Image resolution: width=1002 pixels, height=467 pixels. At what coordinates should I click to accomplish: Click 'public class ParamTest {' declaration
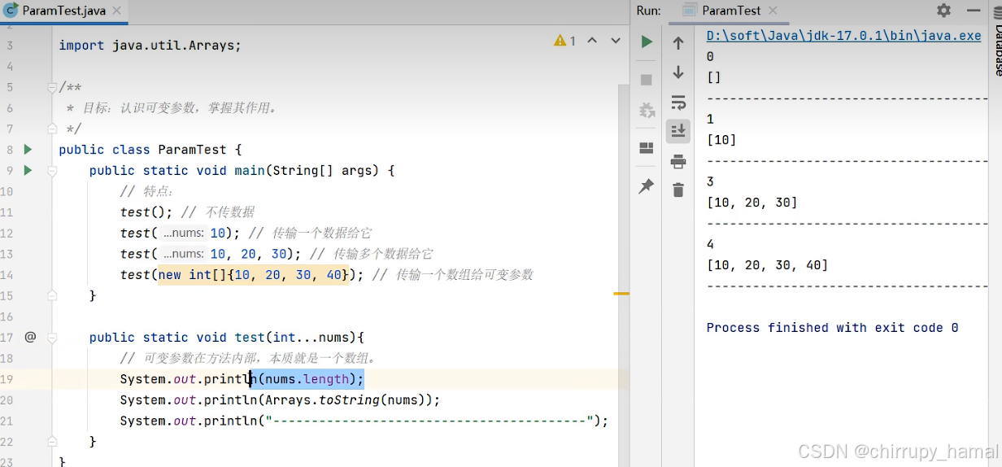[150, 150]
